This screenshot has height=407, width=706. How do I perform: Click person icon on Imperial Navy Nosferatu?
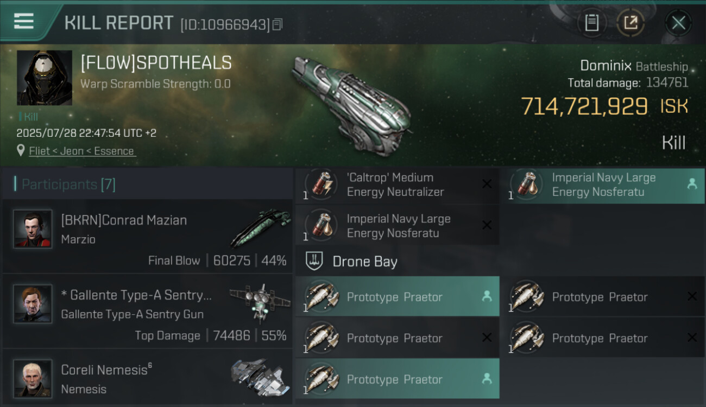coord(692,184)
